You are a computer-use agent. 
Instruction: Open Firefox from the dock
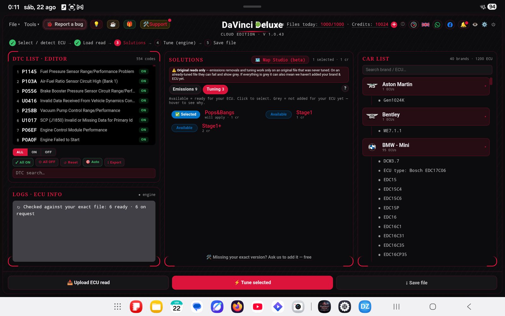pos(237,307)
